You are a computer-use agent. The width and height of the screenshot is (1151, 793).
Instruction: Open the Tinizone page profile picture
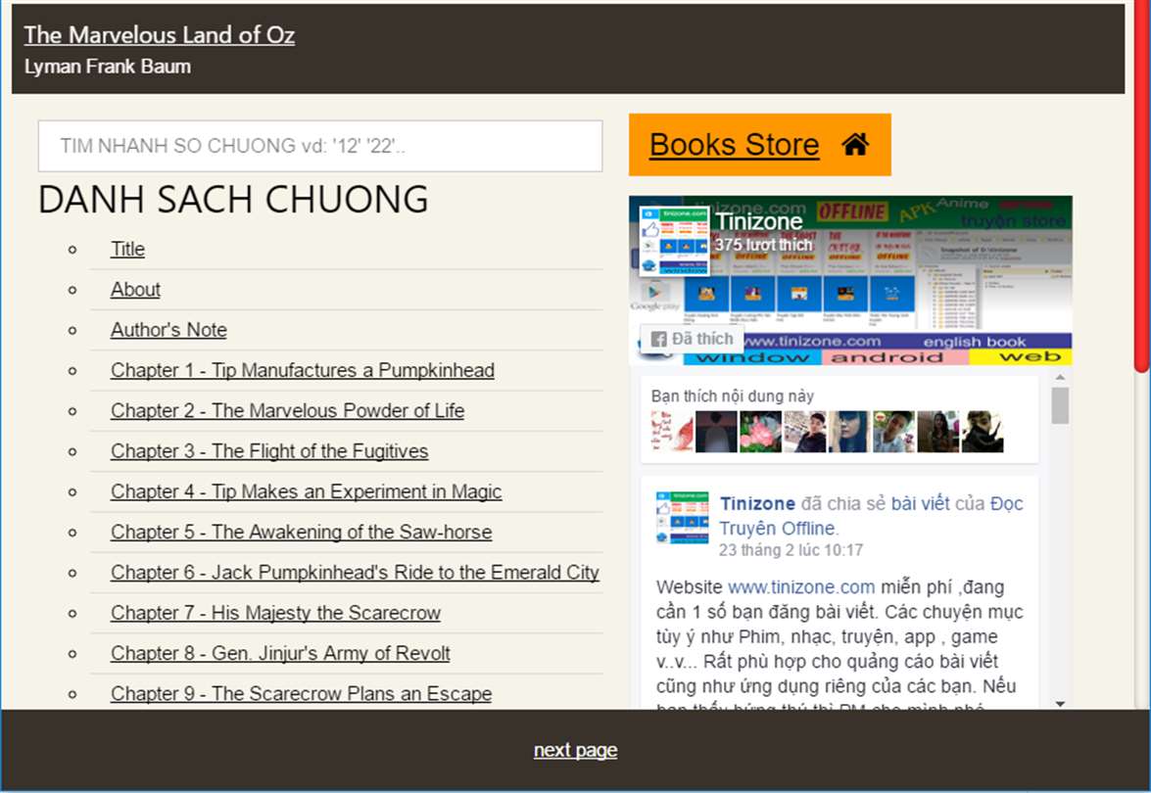point(674,241)
